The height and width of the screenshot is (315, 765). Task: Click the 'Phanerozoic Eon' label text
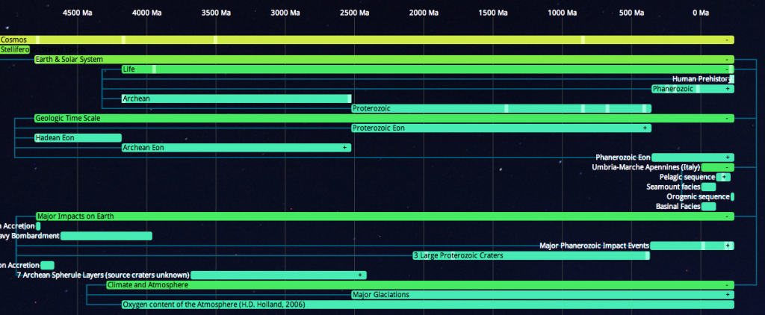(623, 157)
